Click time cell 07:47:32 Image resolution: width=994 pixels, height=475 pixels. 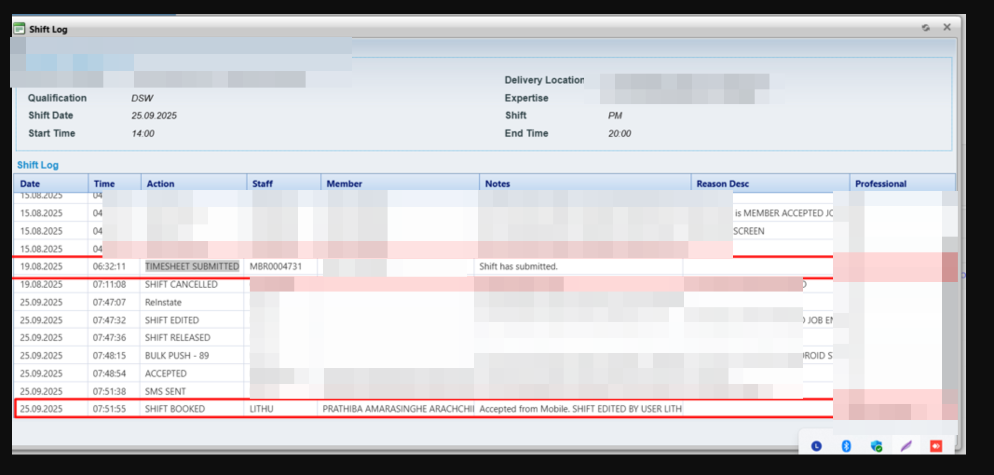109,320
